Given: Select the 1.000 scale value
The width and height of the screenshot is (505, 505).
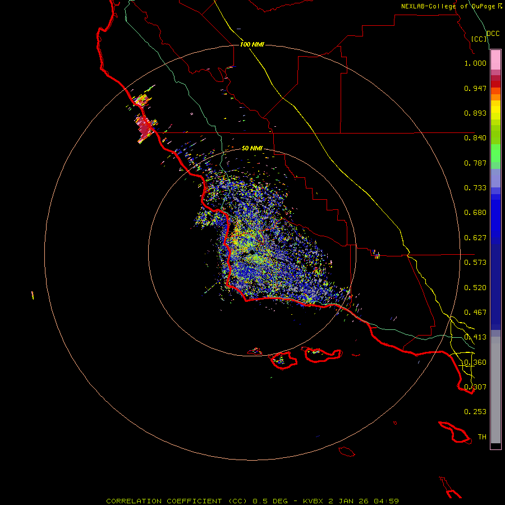Looking at the screenshot, I should click(x=475, y=63).
